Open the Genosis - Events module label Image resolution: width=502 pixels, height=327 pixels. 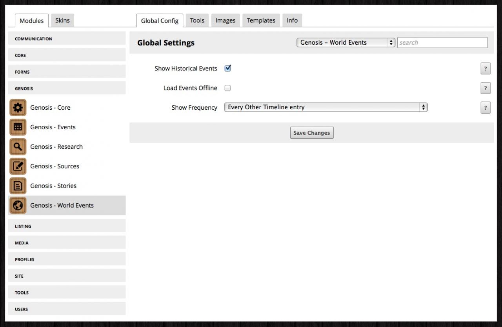(53, 127)
